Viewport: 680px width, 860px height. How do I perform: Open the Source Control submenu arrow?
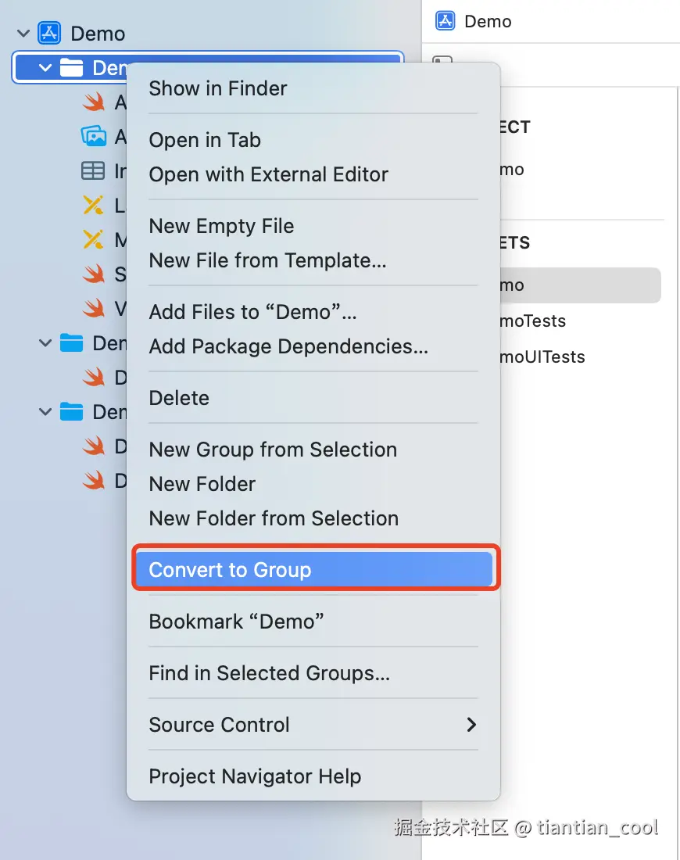point(471,725)
